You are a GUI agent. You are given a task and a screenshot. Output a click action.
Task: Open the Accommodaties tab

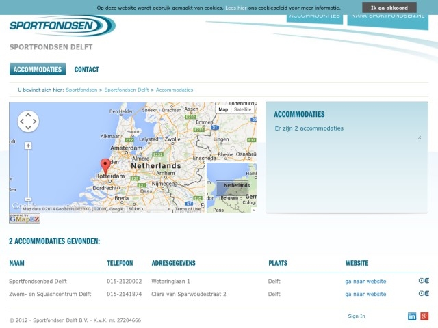(x=38, y=70)
